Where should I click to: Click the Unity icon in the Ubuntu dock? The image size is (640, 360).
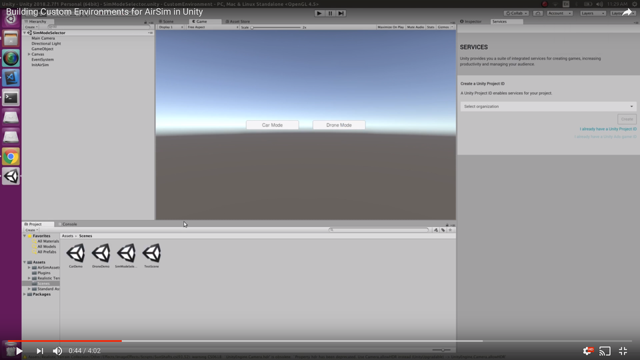(x=11, y=176)
